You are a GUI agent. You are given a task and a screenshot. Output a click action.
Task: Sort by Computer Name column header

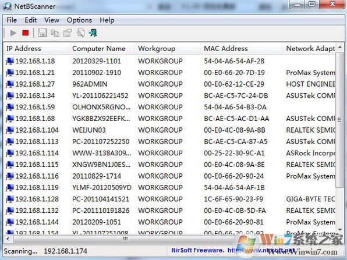coord(102,49)
